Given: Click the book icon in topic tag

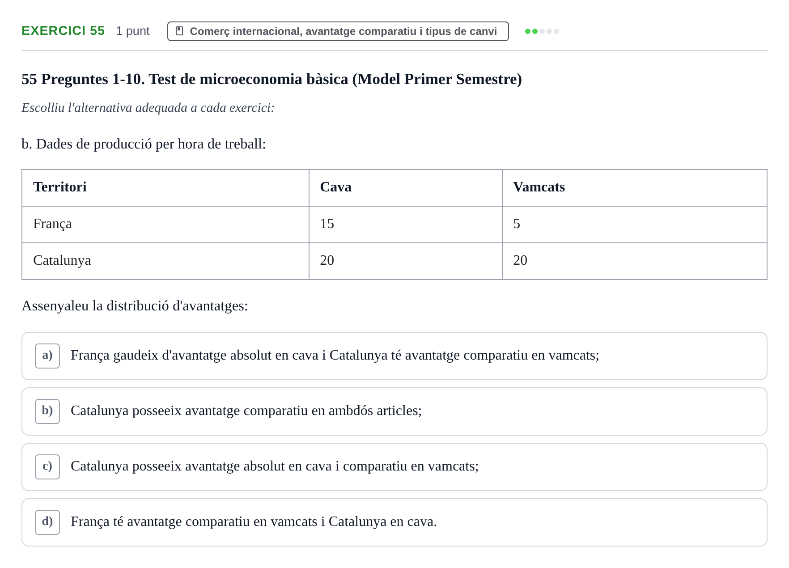Looking at the screenshot, I should (179, 31).
